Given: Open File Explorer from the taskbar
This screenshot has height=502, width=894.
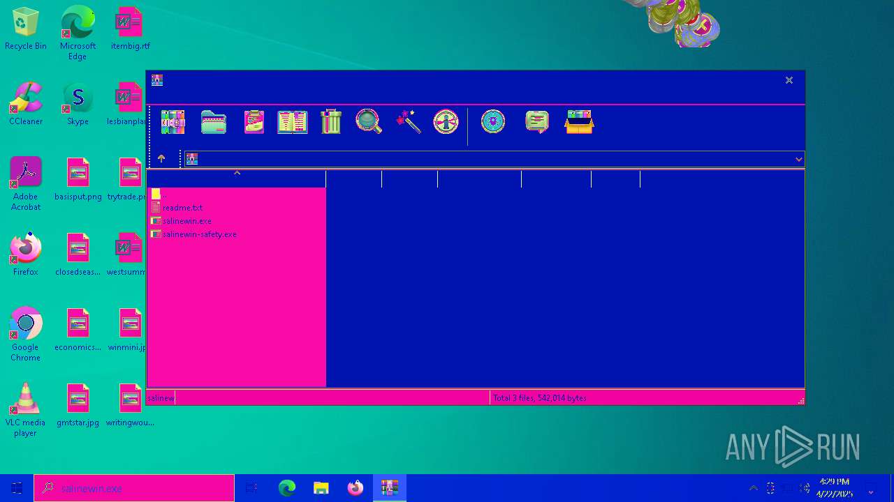Looking at the screenshot, I should (x=321, y=488).
